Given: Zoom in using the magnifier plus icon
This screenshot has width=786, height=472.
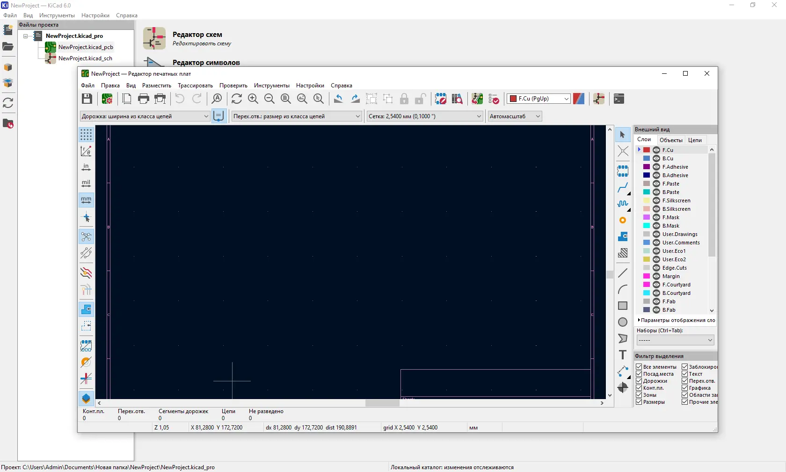Looking at the screenshot, I should (x=253, y=99).
